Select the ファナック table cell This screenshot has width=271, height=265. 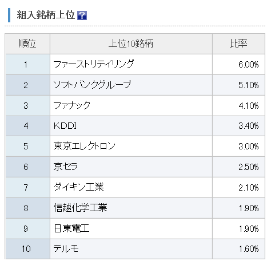131,105
